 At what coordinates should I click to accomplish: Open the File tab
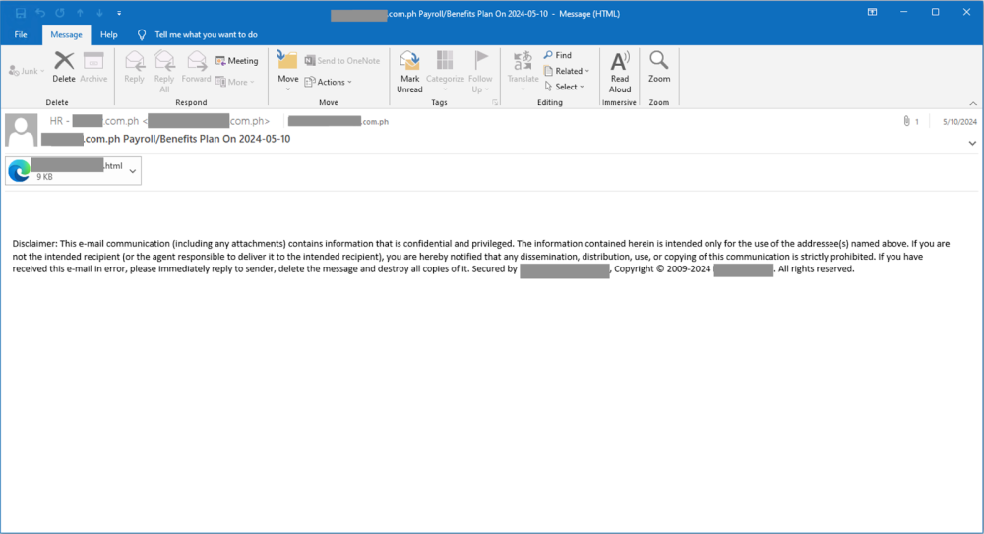(x=21, y=34)
